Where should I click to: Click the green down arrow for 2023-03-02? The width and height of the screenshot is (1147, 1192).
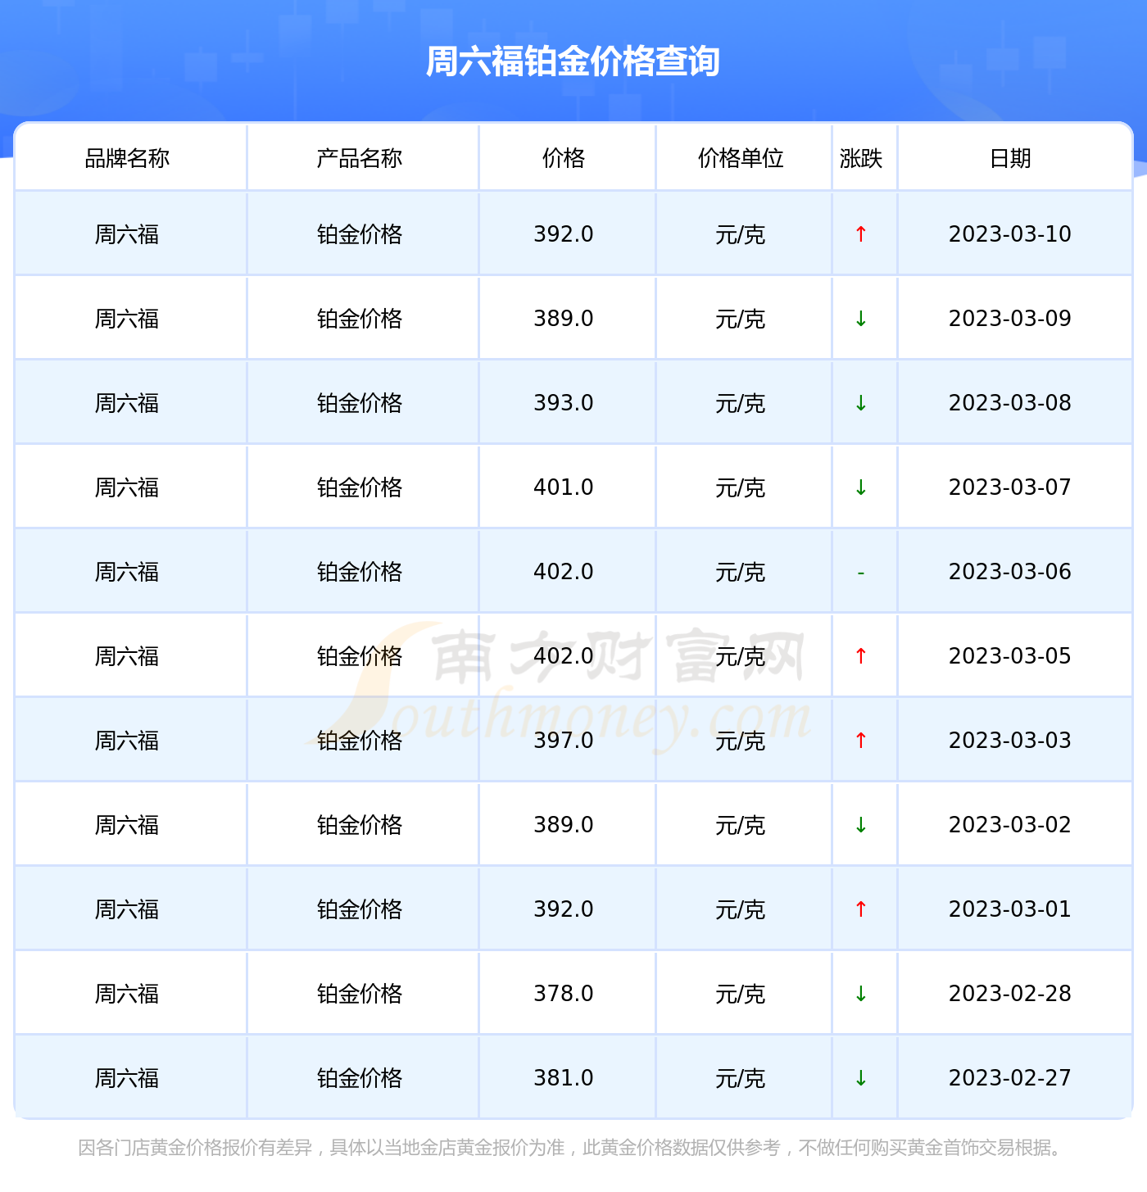pyautogui.click(x=860, y=825)
